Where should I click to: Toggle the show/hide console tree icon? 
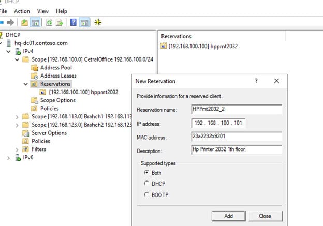35,23
